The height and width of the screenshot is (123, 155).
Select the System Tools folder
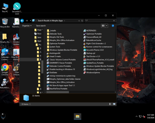(53, 47)
